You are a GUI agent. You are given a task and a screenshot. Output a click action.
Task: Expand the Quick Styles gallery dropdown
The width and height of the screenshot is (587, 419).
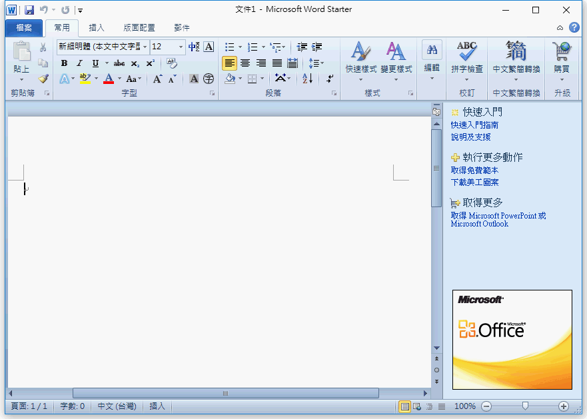[360, 79]
